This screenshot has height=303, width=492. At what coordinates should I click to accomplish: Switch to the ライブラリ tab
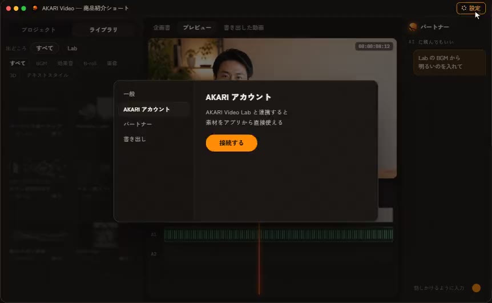pyautogui.click(x=103, y=30)
